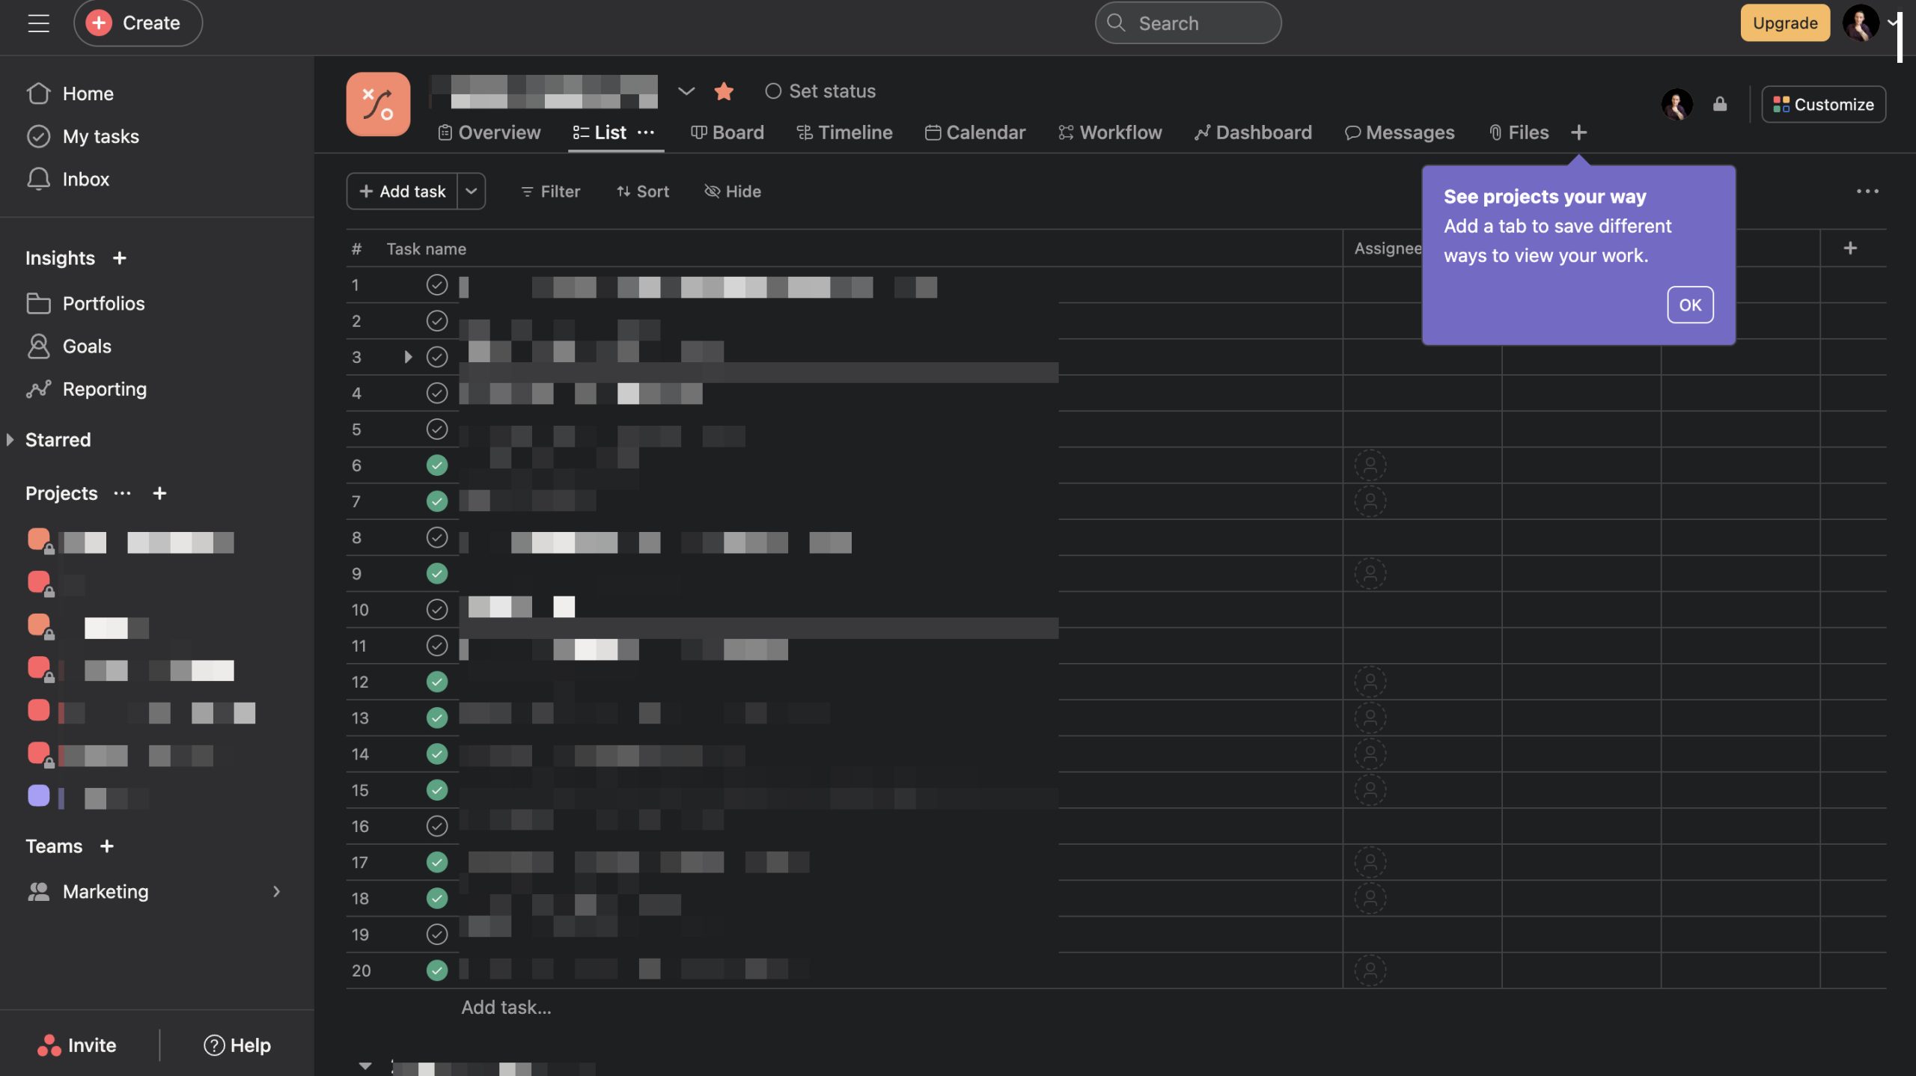Toggle the checkmark on task 9
The width and height of the screenshot is (1916, 1076).
(x=437, y=573)
